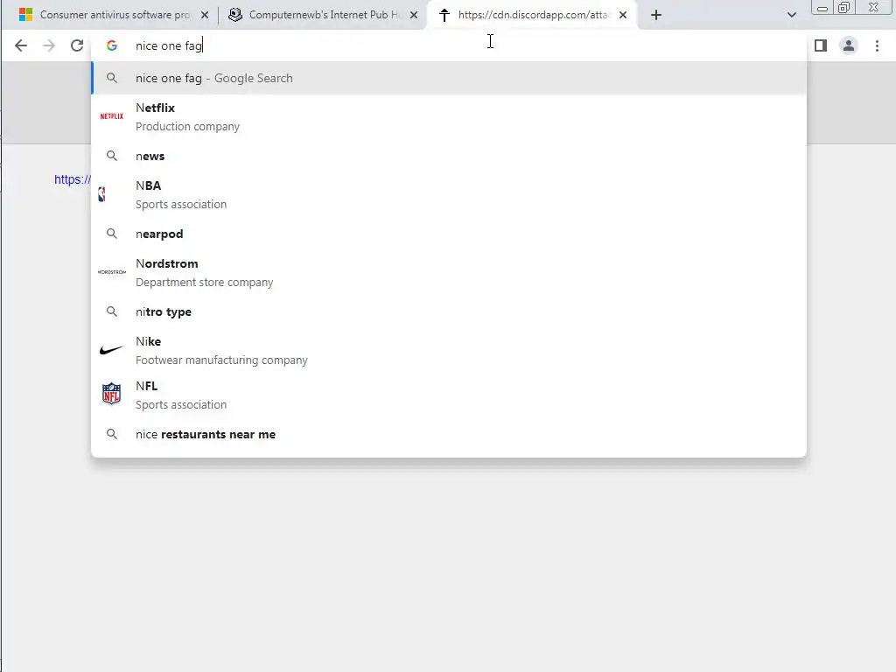
Task: Reload the current page
Action: [x=77, y=45]
